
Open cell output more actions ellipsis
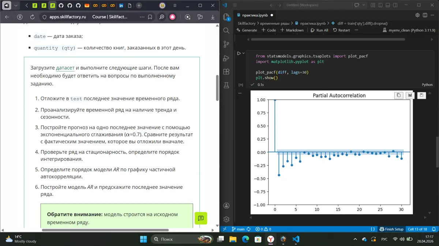pyautogui.click(x=240, y=93)
